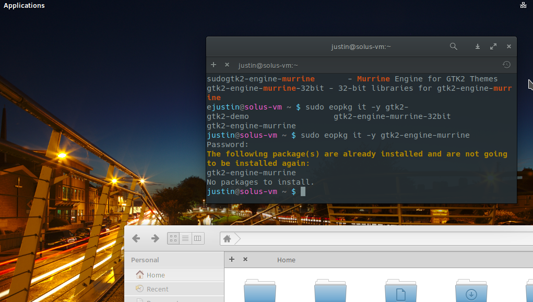Add a new terminal tab with plus icon

coord(214,65)
